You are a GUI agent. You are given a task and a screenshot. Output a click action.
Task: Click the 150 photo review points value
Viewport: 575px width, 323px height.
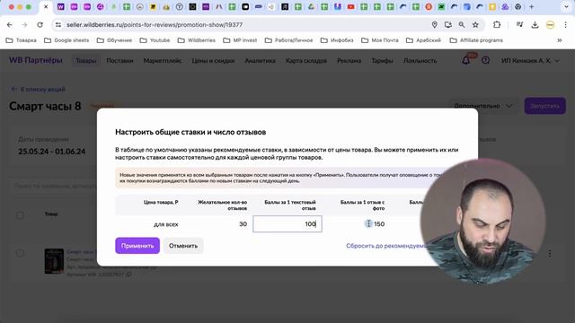[x=379, y=224]
